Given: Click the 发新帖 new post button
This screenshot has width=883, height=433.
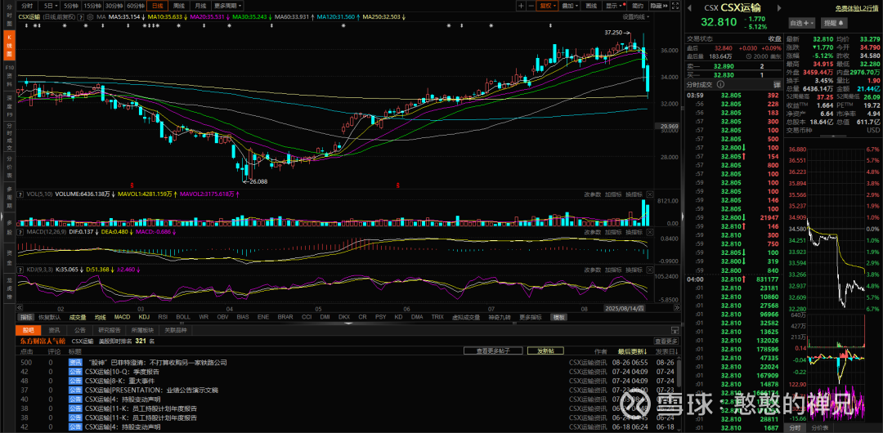Looking at the screenshot, I should pos(545,350).
